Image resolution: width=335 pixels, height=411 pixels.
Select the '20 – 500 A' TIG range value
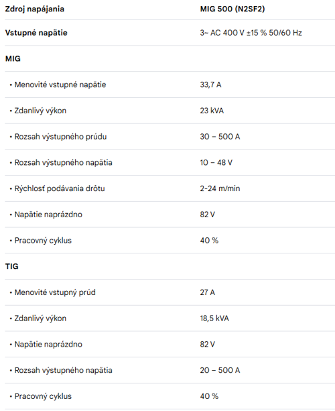click(220, 370)
